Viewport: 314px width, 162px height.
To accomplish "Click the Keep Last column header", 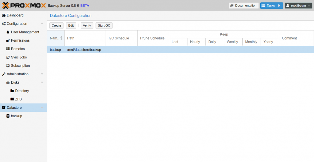I will pyautogui.click(x=178, y=42).
